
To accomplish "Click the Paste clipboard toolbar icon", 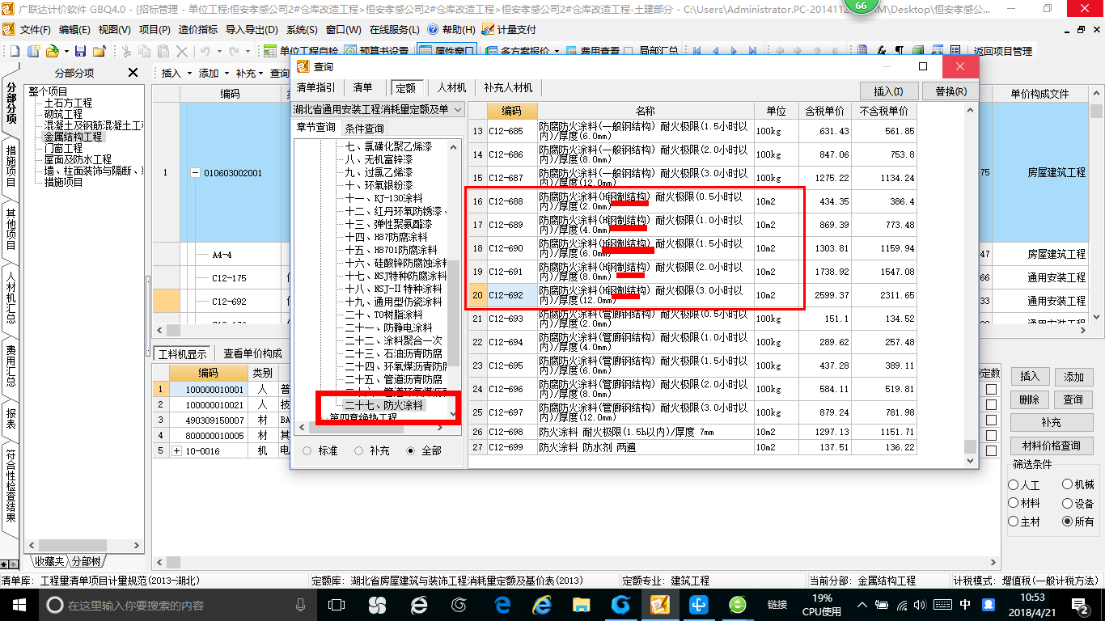I will 163,51.
